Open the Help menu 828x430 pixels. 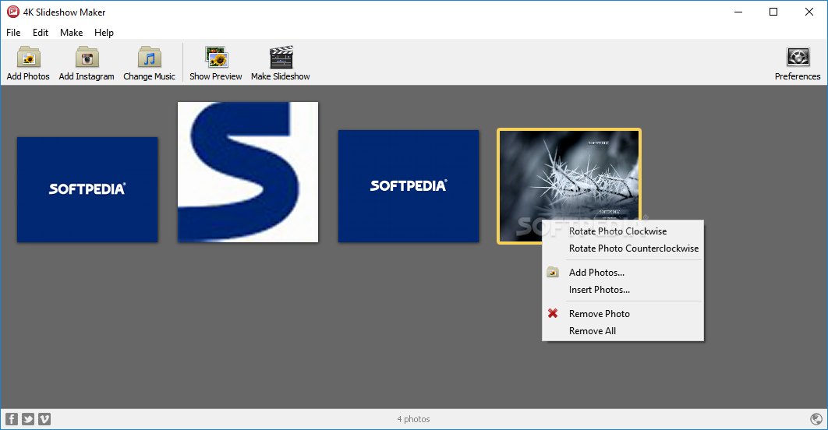click(x=104, y=33)
